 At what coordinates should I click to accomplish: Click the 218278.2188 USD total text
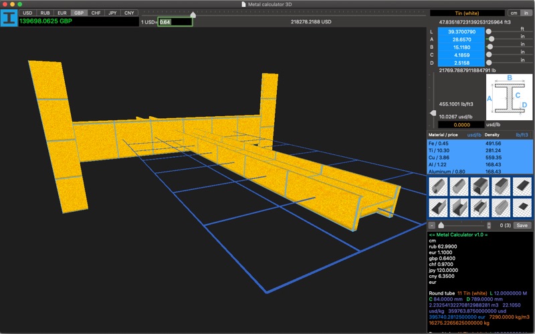(311, 22)
